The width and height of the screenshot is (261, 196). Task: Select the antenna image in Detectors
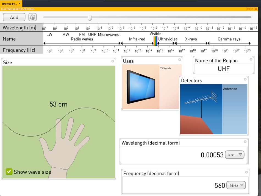pos(201,109)
